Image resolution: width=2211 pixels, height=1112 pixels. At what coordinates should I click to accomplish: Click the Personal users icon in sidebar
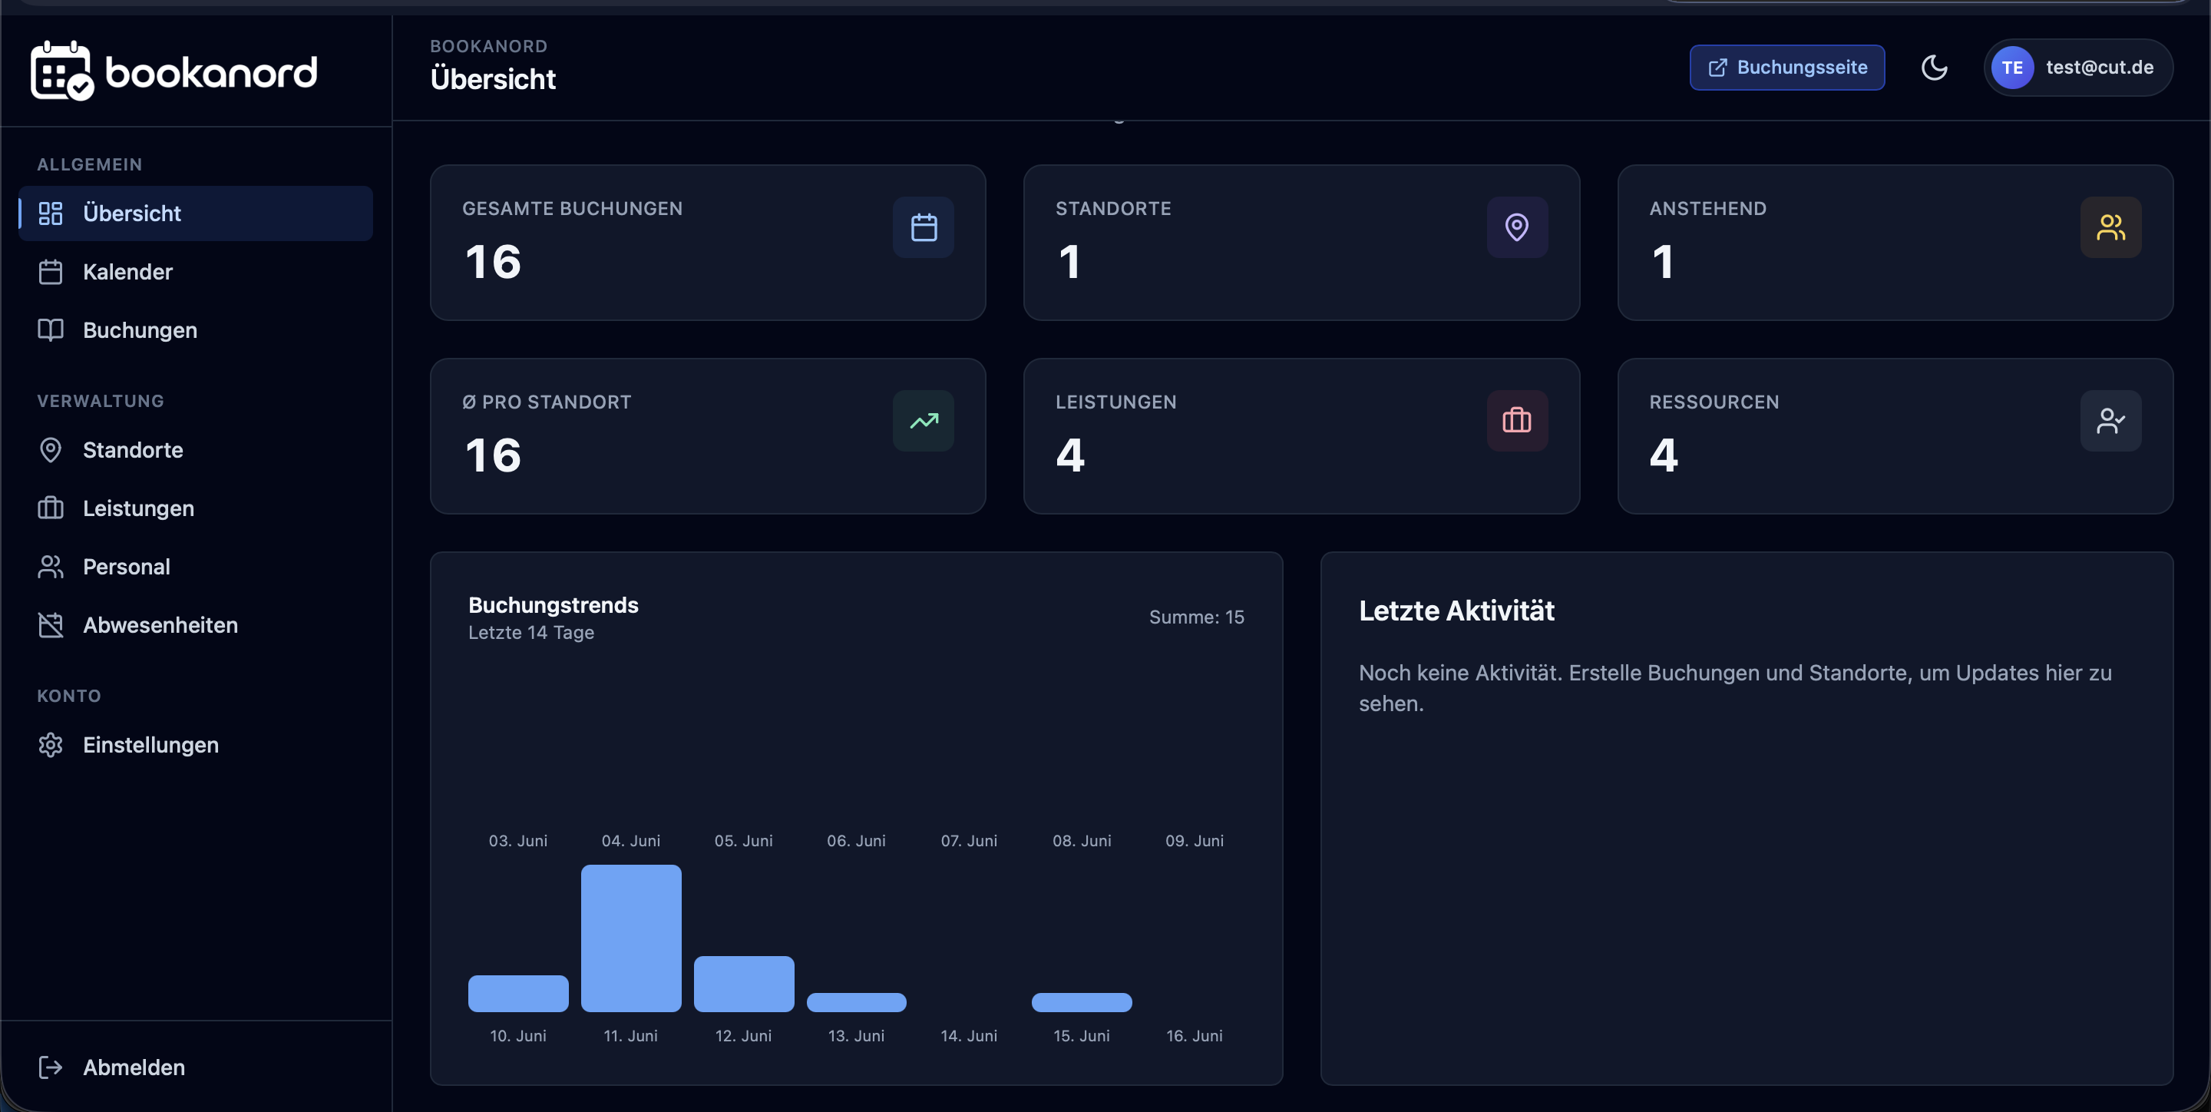pos(51,567)
